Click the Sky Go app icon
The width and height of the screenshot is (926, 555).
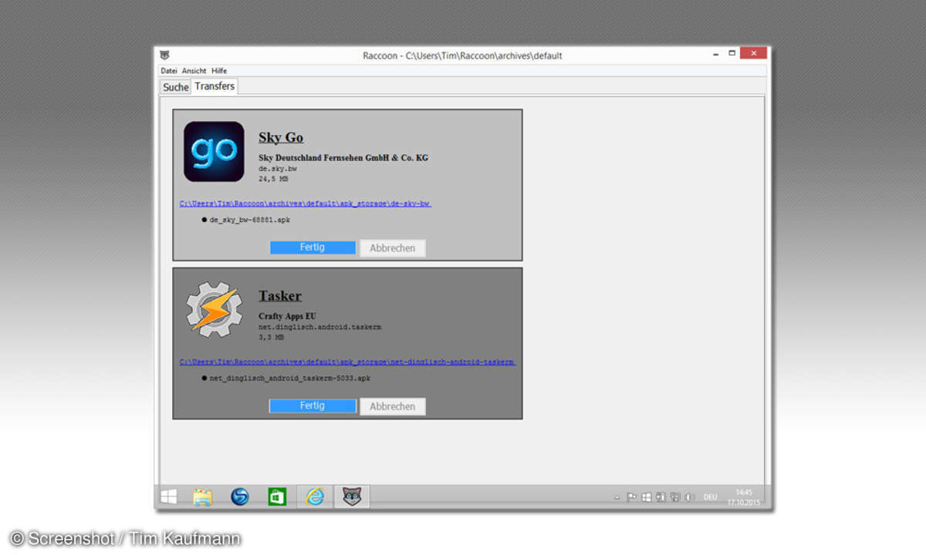pyautogui.click(x=214, y=151)
